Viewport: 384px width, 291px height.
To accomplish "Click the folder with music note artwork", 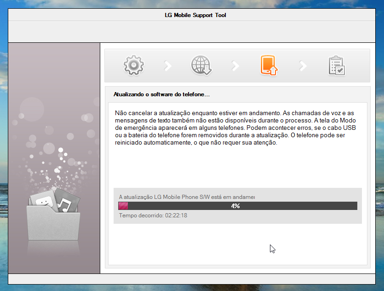I will click(x=53, y=214).
